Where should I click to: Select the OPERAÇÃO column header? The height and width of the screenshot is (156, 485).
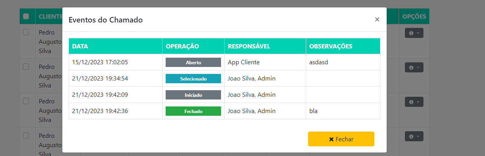point(182,46)
